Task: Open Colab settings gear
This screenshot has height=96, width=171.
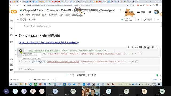Action: 150,12
